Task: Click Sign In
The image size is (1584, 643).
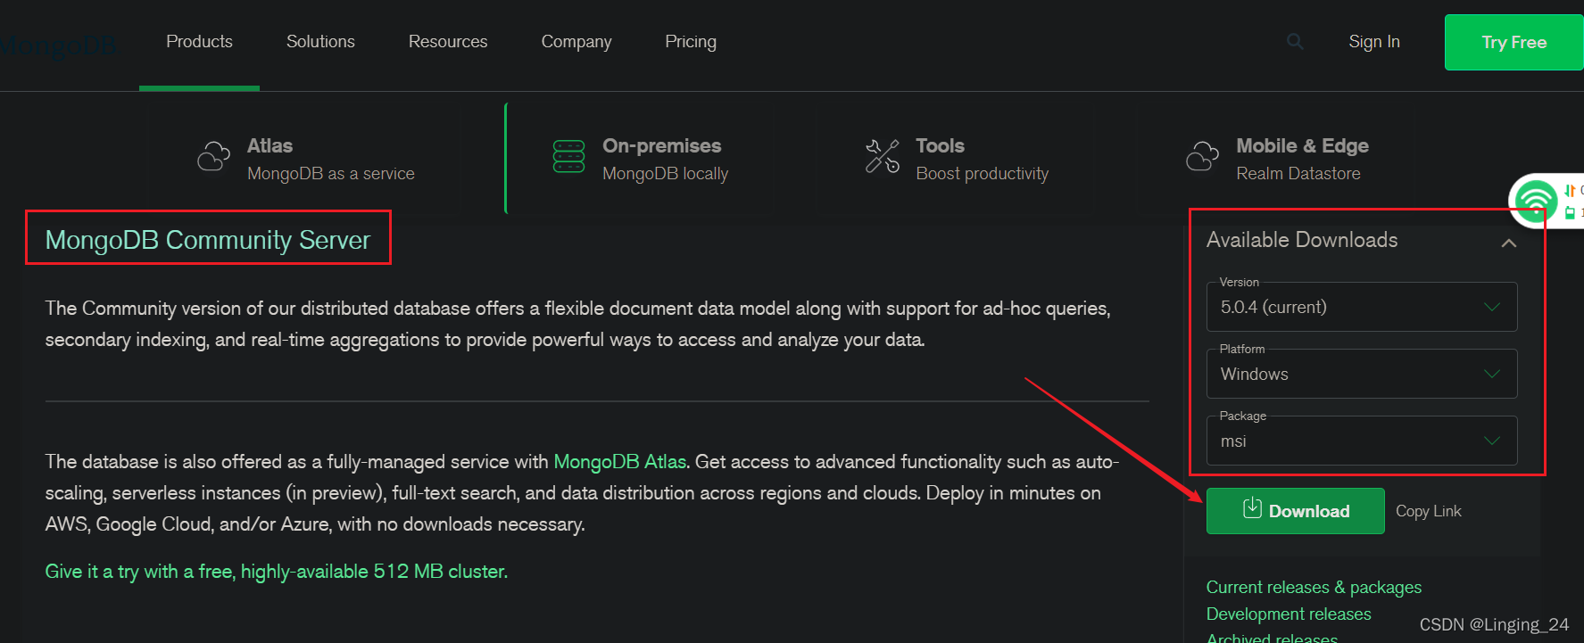Action: pos(1374,42)
